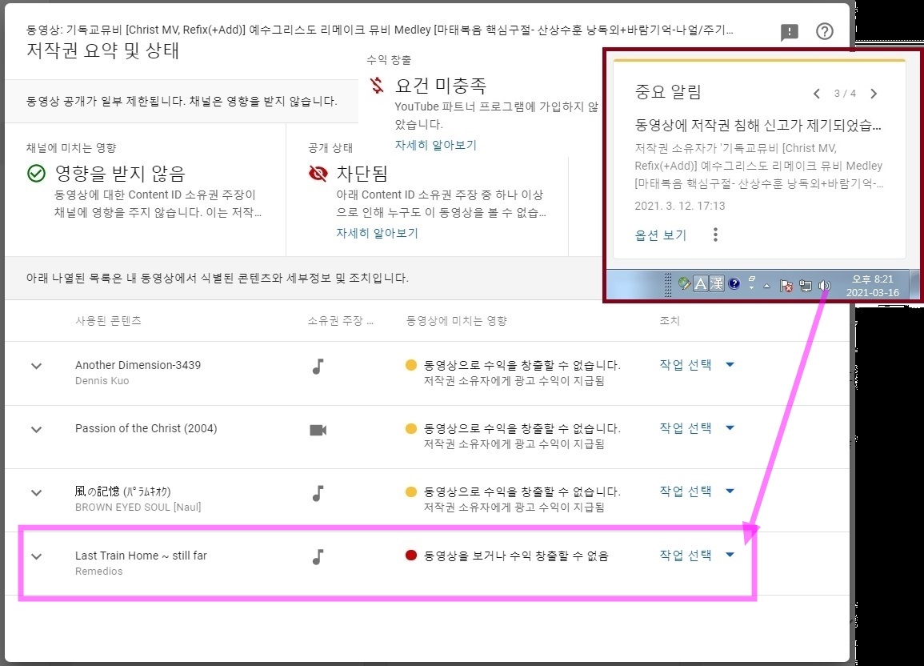Click the send feedback icon at top
924x666 pixels.
pos(789,32)
